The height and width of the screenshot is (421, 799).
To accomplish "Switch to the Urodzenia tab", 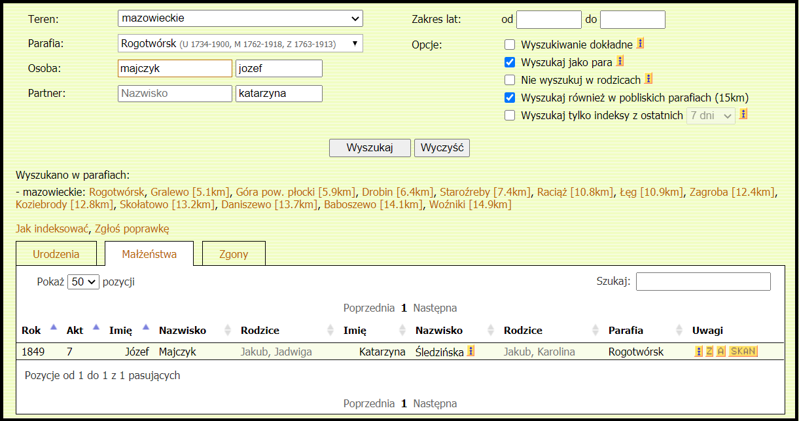I will coord(56,255).
